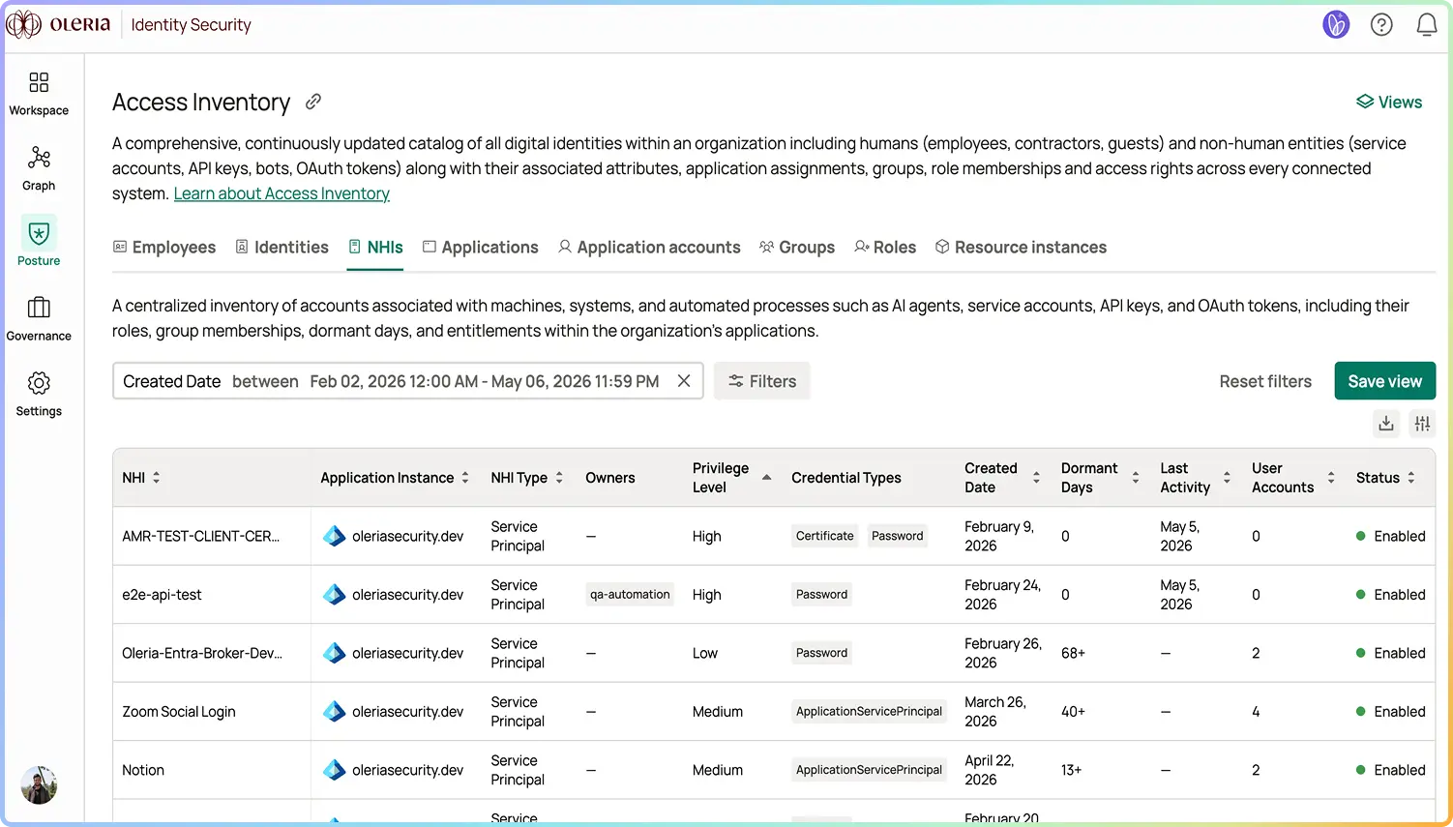The width and height of the screenshot is (1453, 827).
Task: Open the help question mark icon
Action: click(x=1381, y=24)
